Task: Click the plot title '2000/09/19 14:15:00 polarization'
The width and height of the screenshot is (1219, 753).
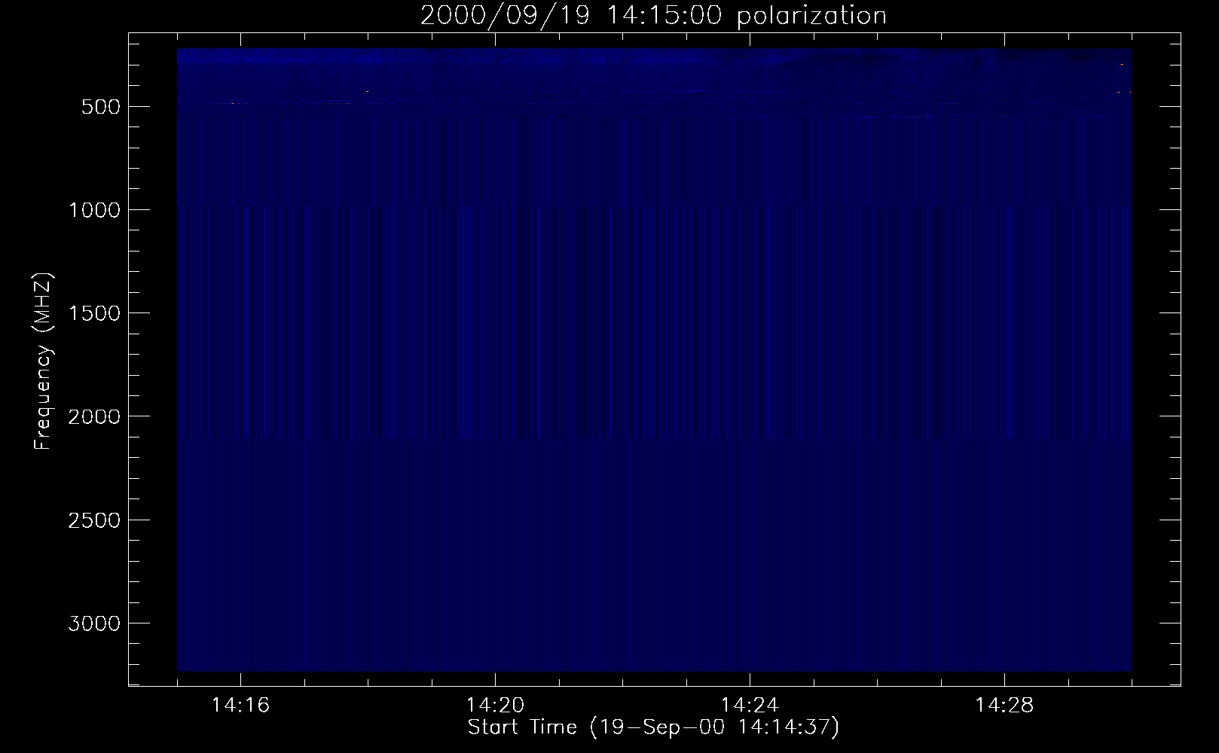Action: coord(653,16)
